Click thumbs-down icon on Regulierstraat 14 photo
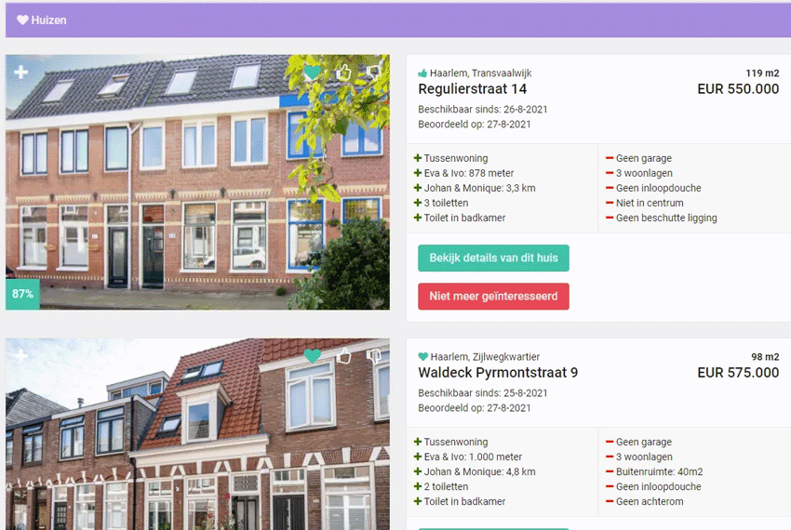Viewport: 791px width, 530px height. tap(373, 73)
